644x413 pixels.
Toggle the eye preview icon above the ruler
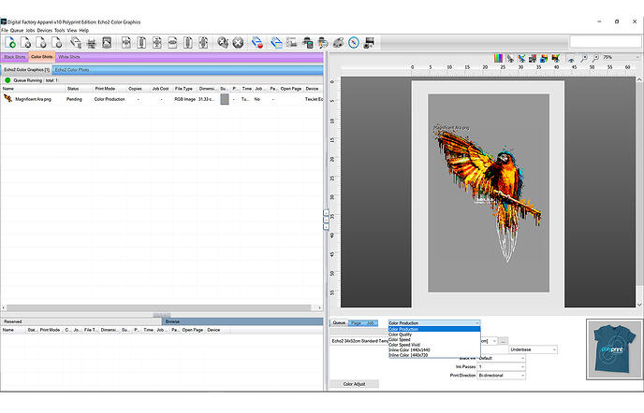[571, 59]
